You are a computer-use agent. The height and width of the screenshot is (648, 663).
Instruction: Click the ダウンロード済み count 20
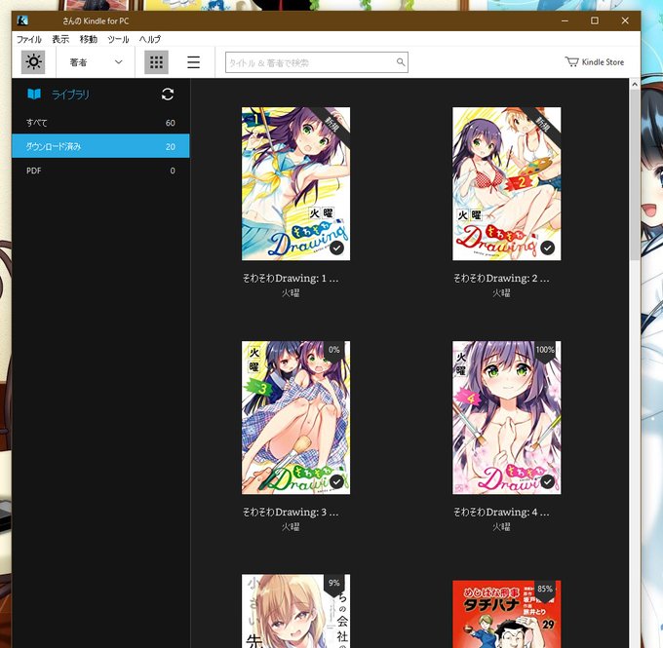171,147
